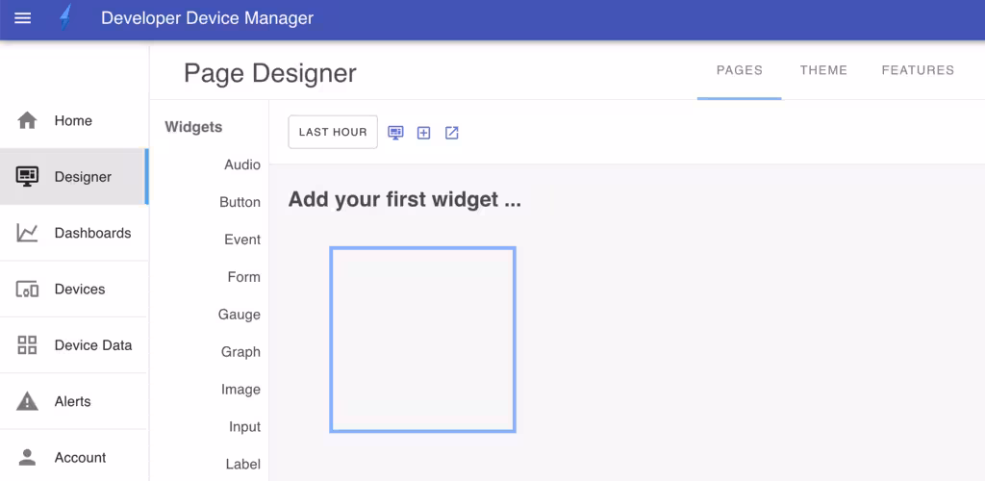
Task: Click the Widgets panel heading
Action: pyautogui.click(x=193, y=127)
